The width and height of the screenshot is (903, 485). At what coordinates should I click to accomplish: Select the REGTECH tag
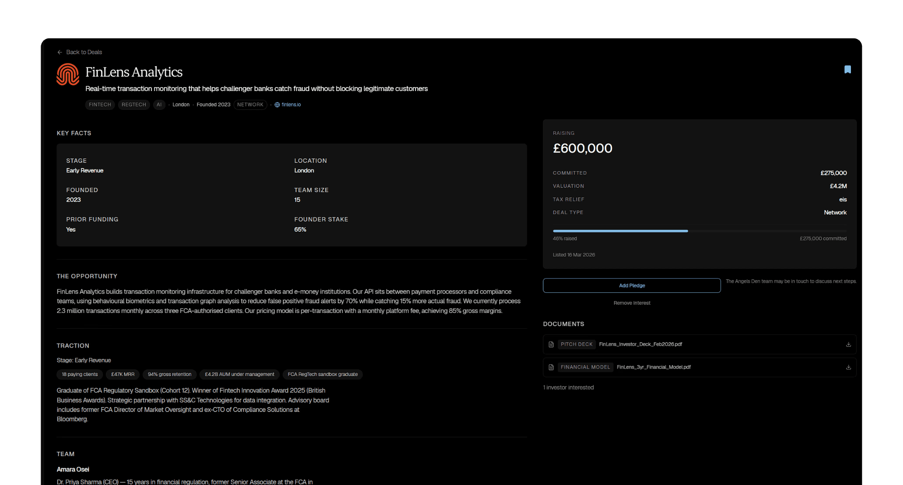tap(133, 105)
